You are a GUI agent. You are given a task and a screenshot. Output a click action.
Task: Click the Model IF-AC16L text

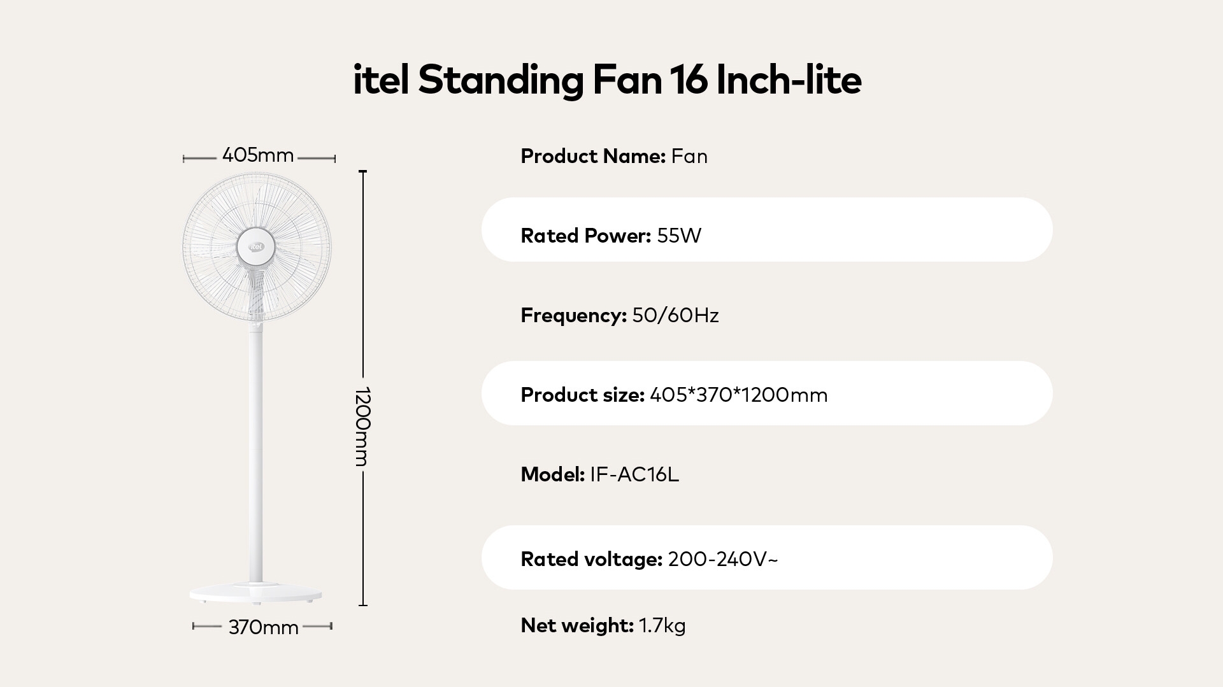600,474
